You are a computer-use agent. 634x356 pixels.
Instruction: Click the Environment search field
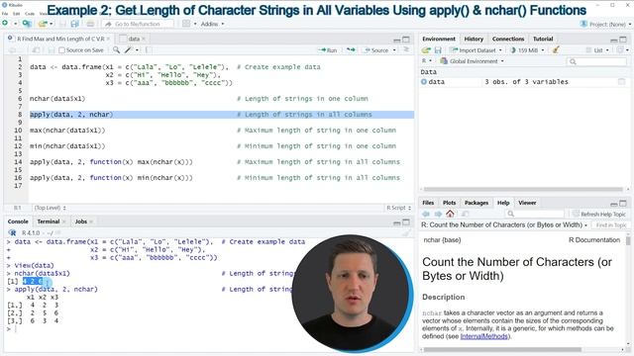point(596,61)
